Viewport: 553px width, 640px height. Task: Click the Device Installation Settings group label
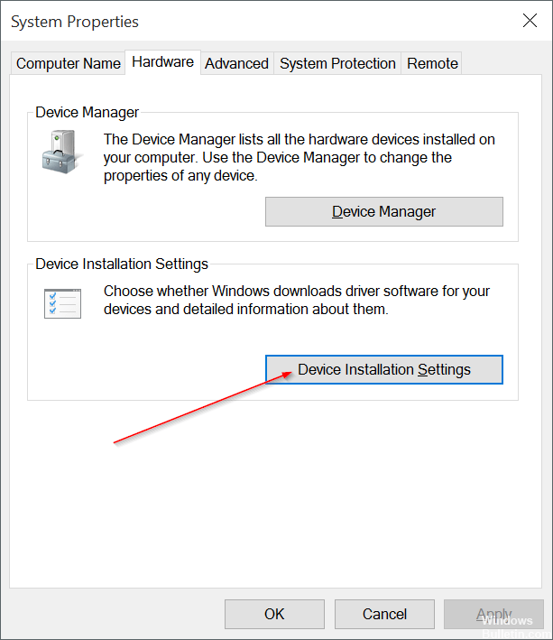tap(122, 264)
